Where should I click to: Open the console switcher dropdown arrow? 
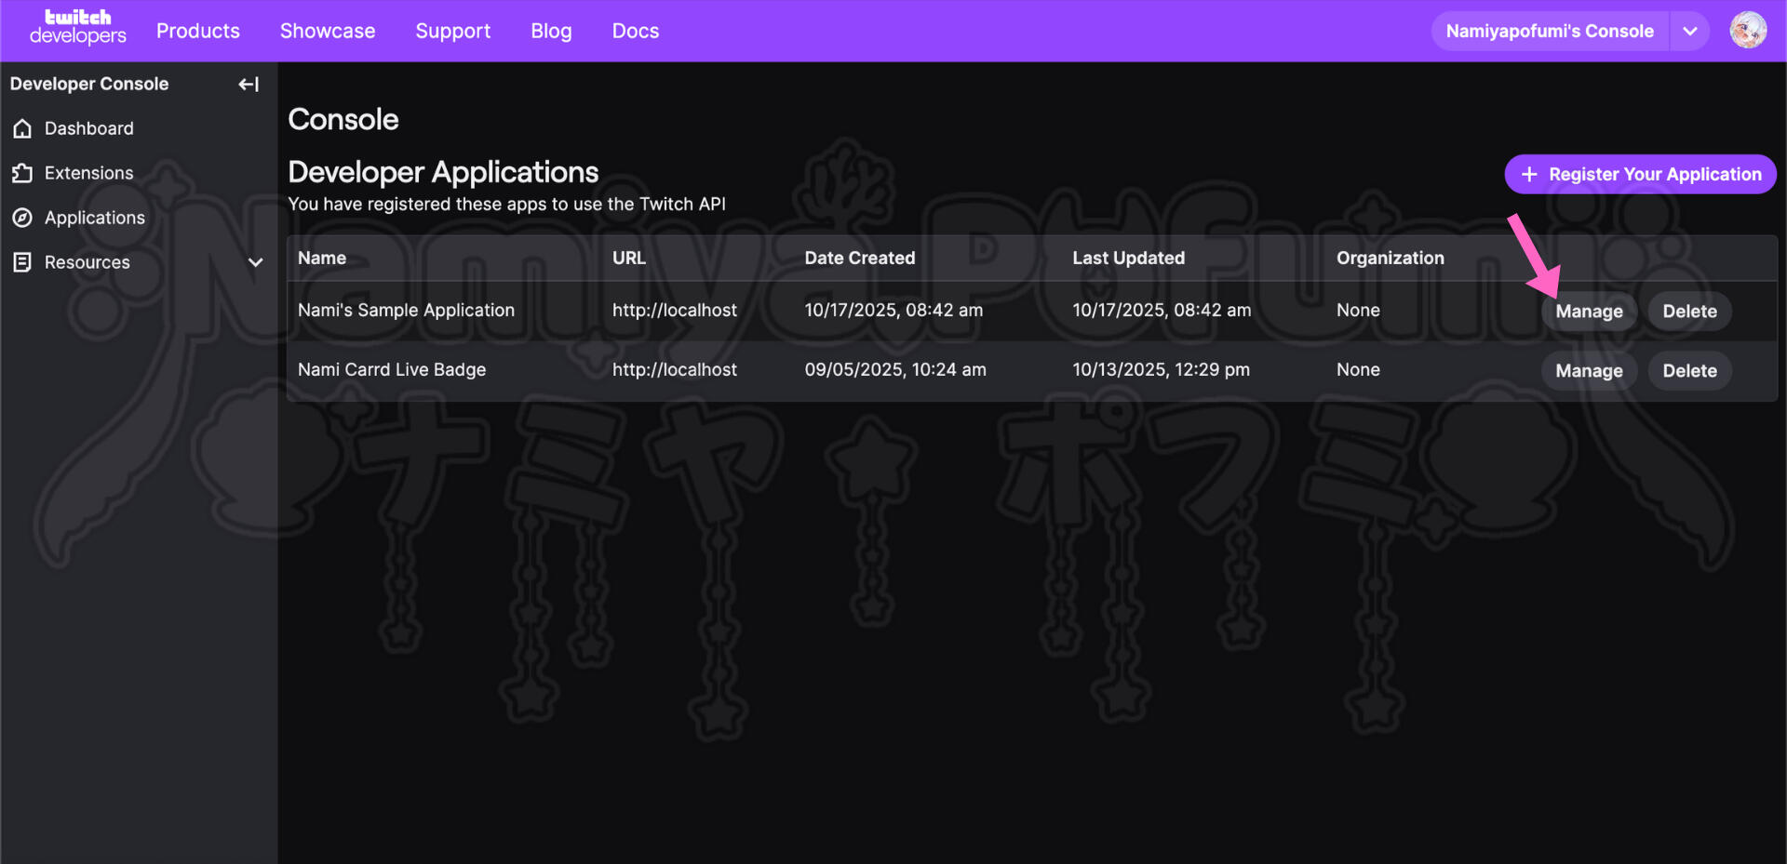(1689, 32)
